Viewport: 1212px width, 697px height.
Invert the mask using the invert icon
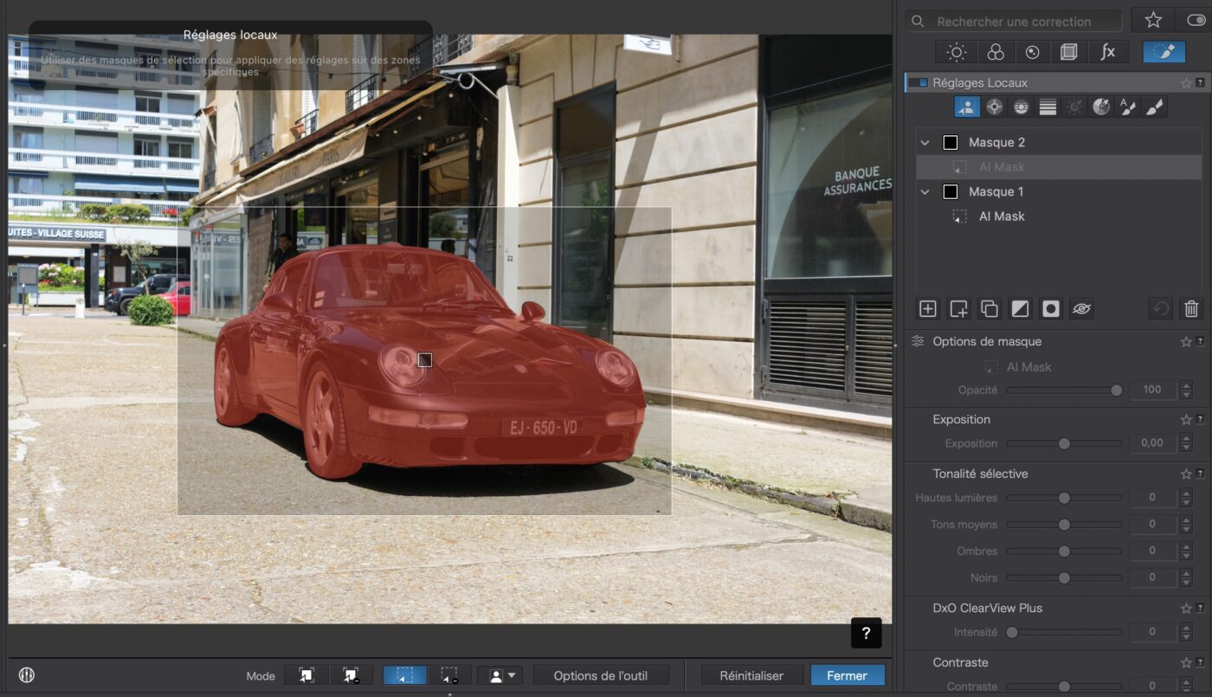[1019, 308]
